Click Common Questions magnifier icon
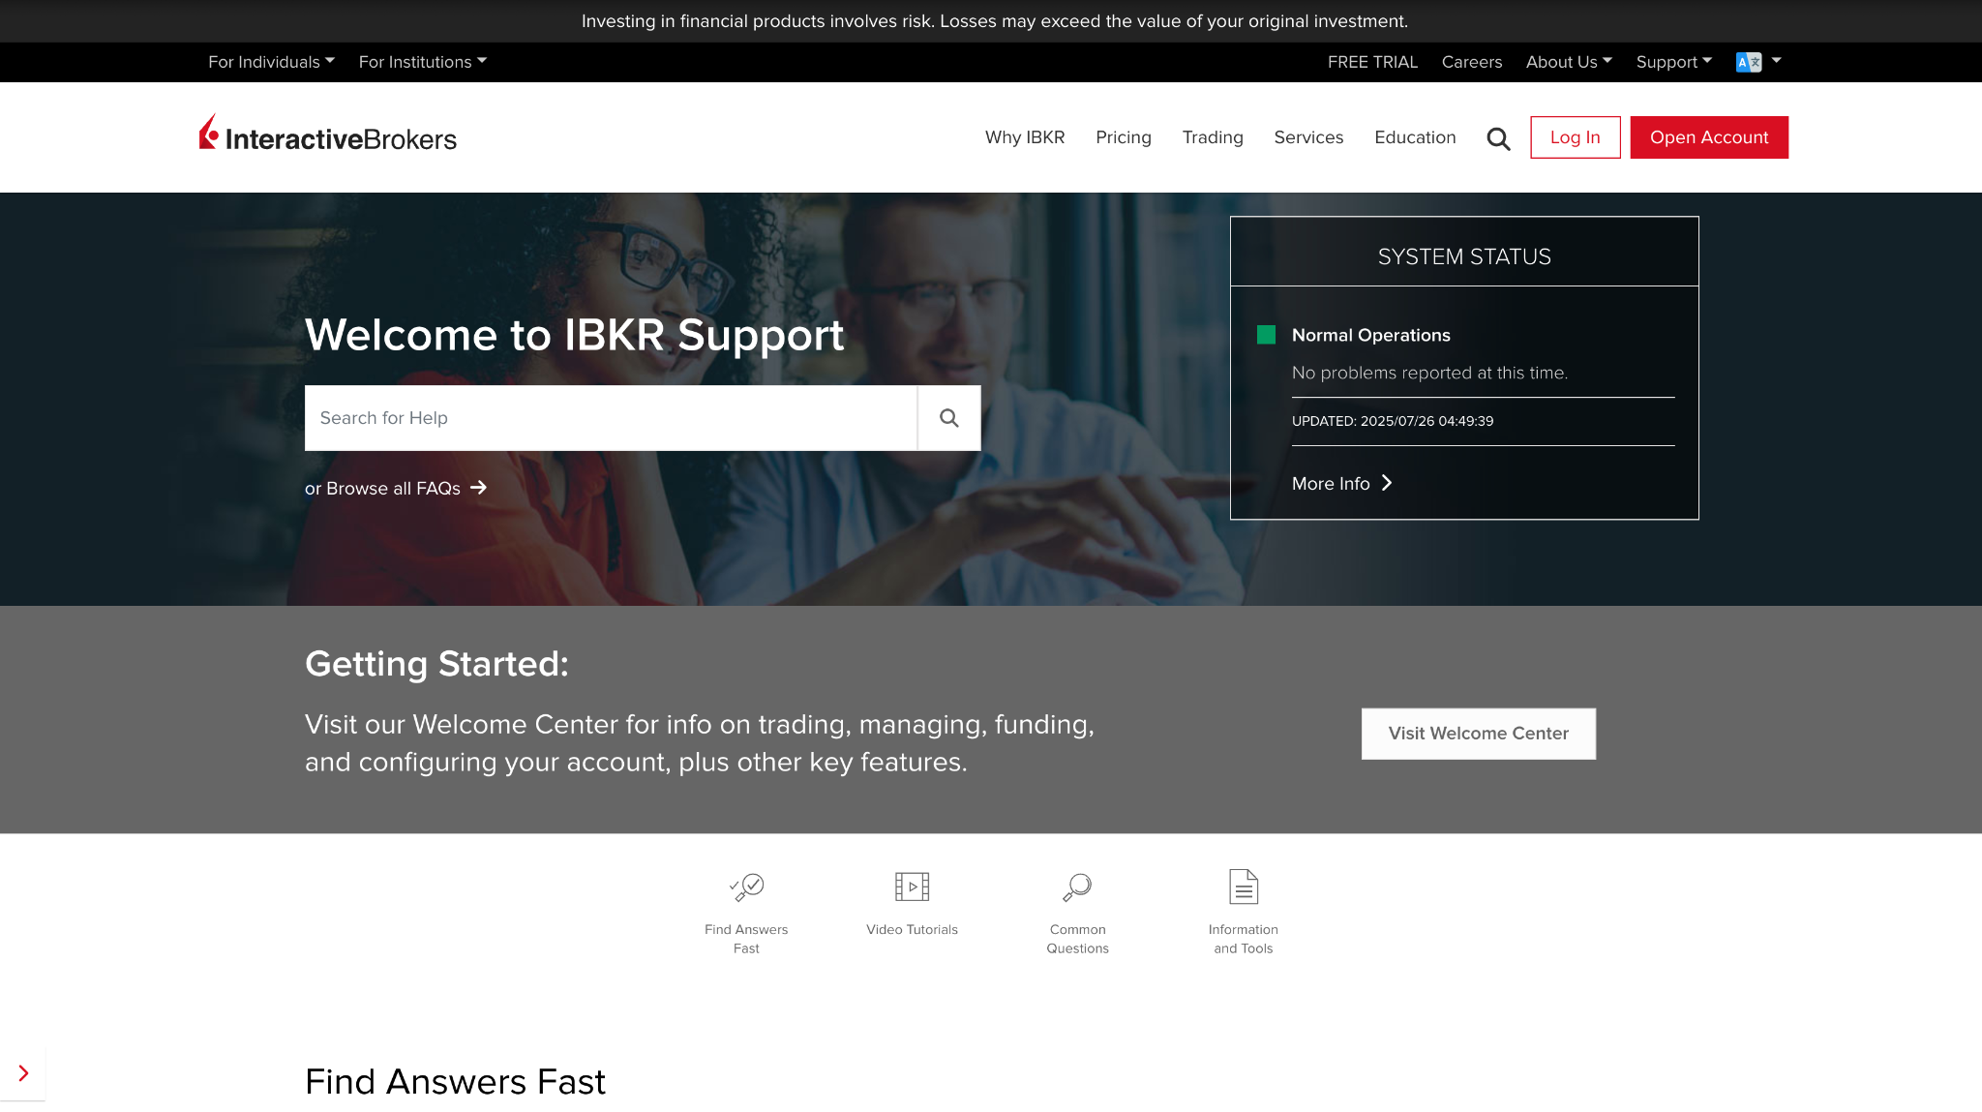 click(1077, 887)
